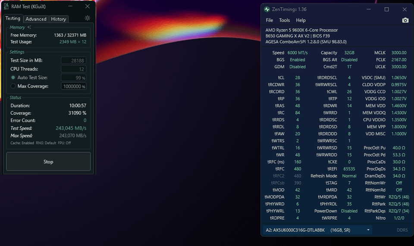
Task: Close the RAM Test window
Action: tap(88, 6)
